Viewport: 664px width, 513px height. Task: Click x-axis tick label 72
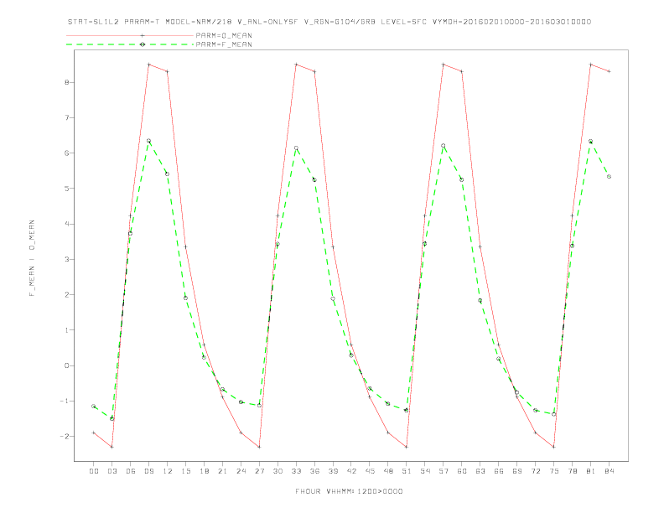(x=535, y=471)
